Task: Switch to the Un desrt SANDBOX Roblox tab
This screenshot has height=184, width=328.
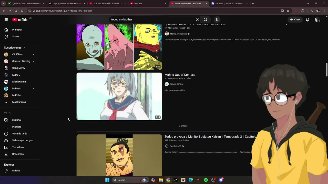Action: (230, 4)
